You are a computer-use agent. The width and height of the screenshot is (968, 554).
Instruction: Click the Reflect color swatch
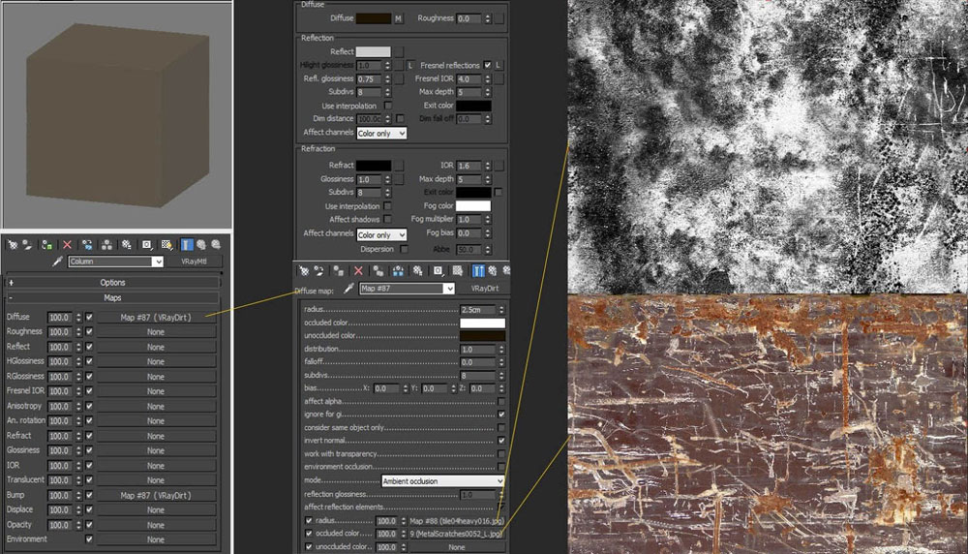(374, 51)
